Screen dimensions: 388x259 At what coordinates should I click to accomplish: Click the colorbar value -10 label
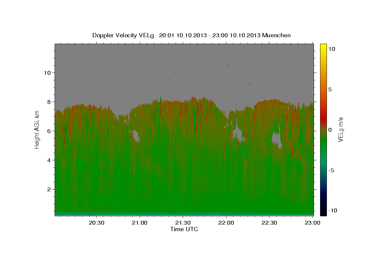coord(332,211)
